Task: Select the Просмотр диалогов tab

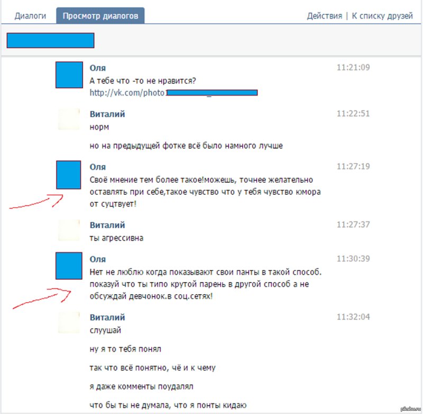Action: tap(100, 16)
